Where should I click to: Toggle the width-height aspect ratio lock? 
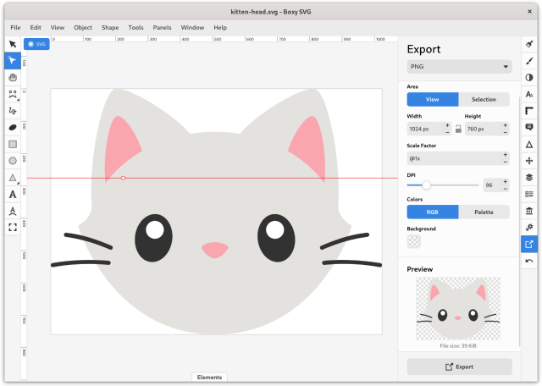(x=458, y=130)
